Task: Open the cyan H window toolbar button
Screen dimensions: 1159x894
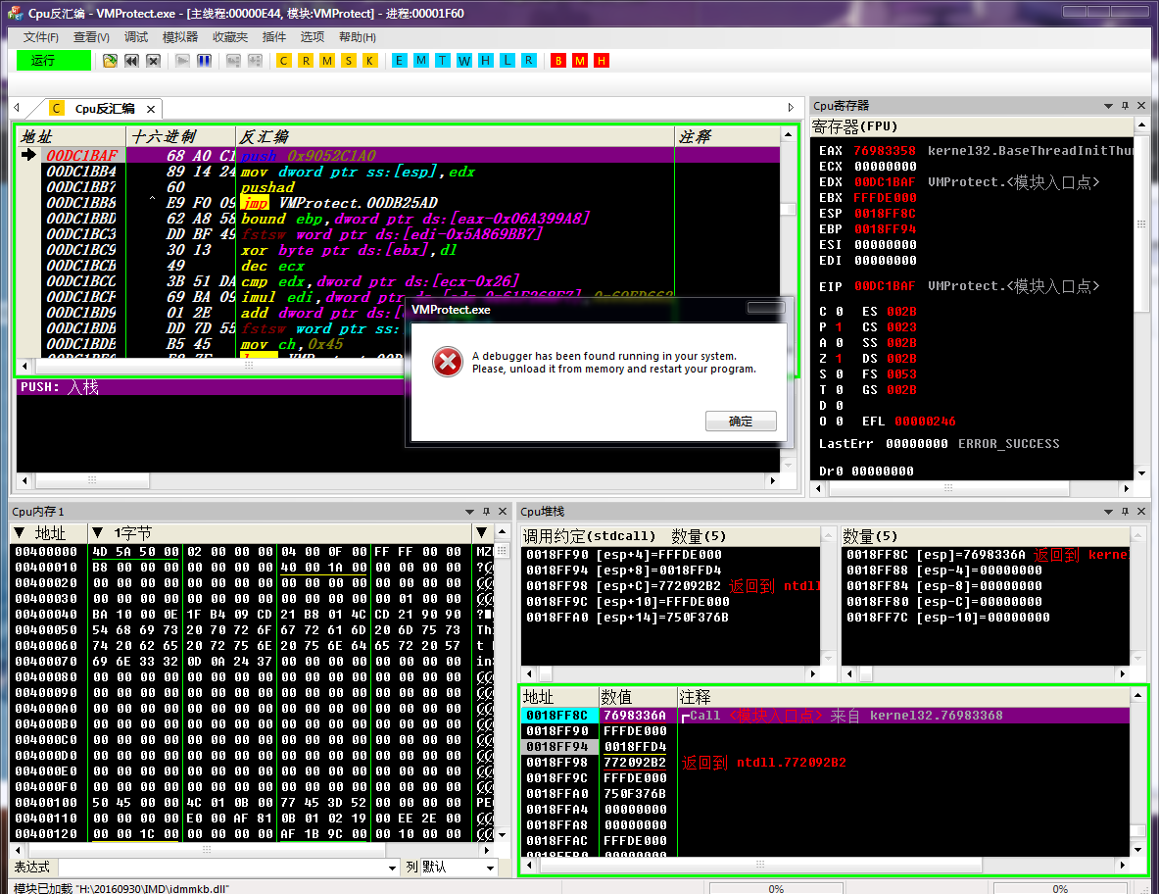Action: [x=485, y=61]
